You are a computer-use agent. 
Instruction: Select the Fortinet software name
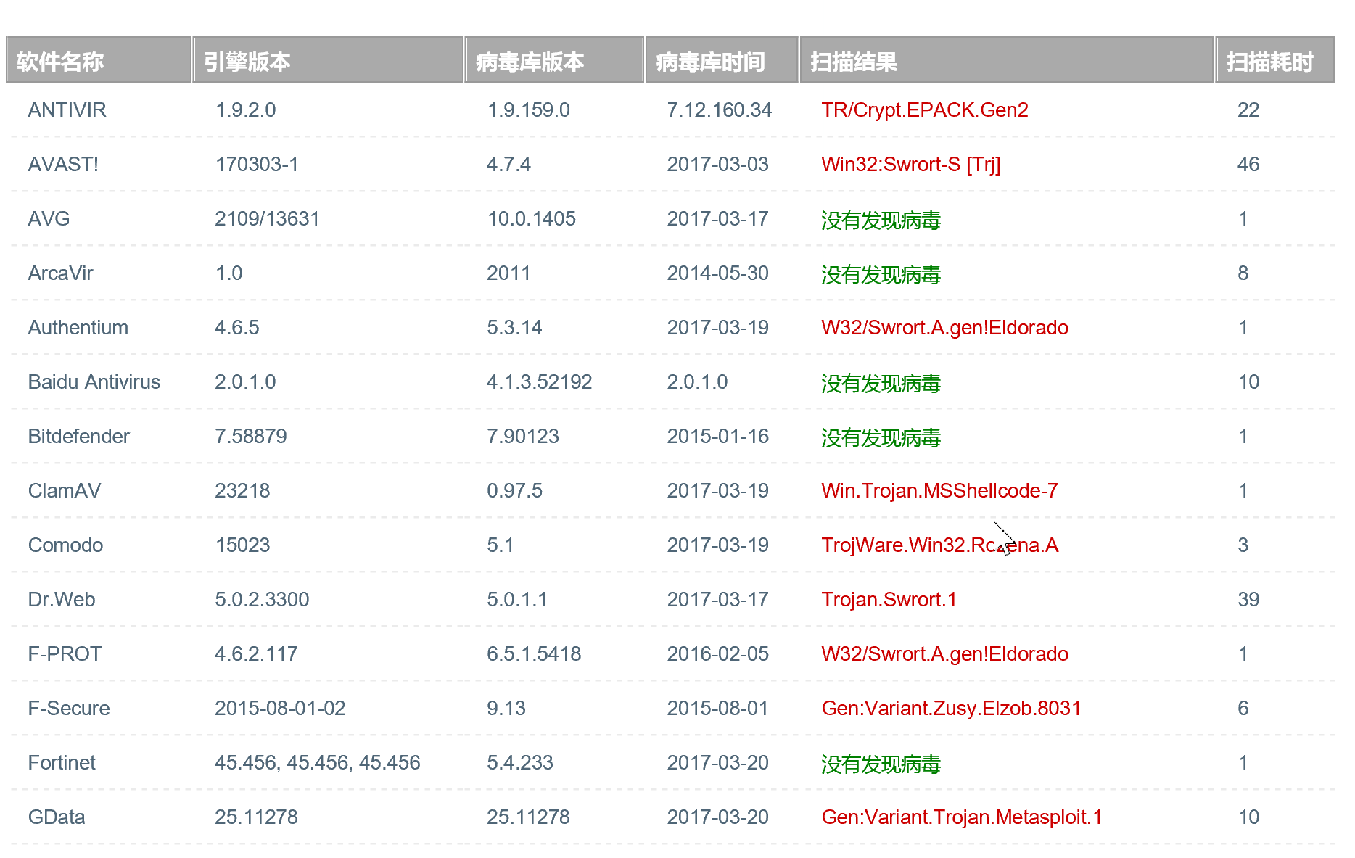point(61,763)
